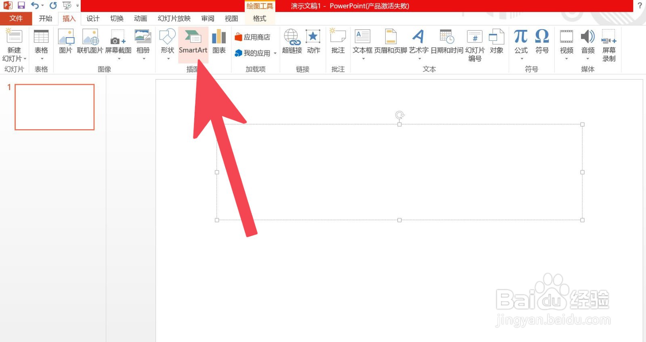Insert a 超链接 hyperlink

coord(292,42)
